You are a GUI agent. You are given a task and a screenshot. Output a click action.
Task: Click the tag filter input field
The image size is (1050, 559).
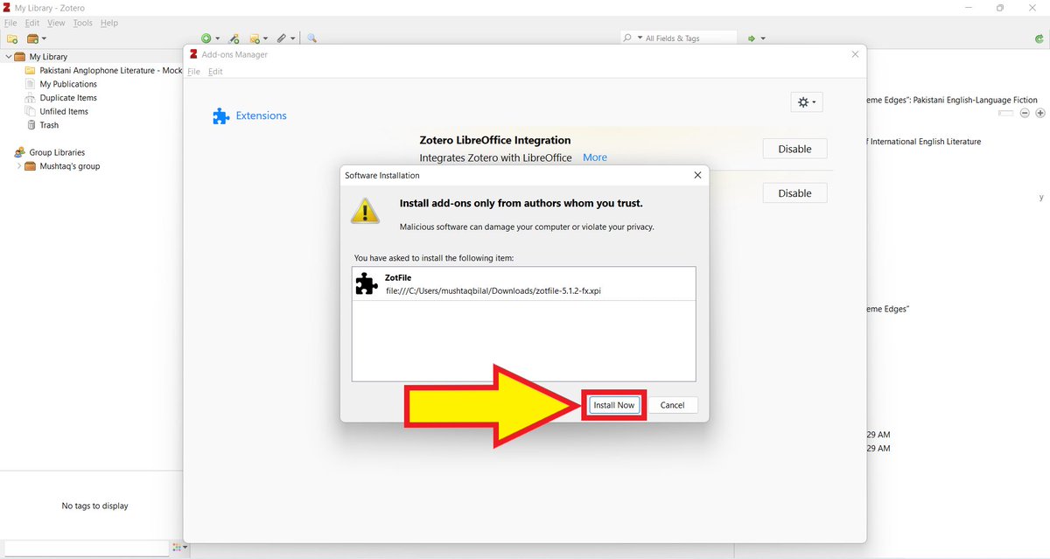tap(86, 548)
